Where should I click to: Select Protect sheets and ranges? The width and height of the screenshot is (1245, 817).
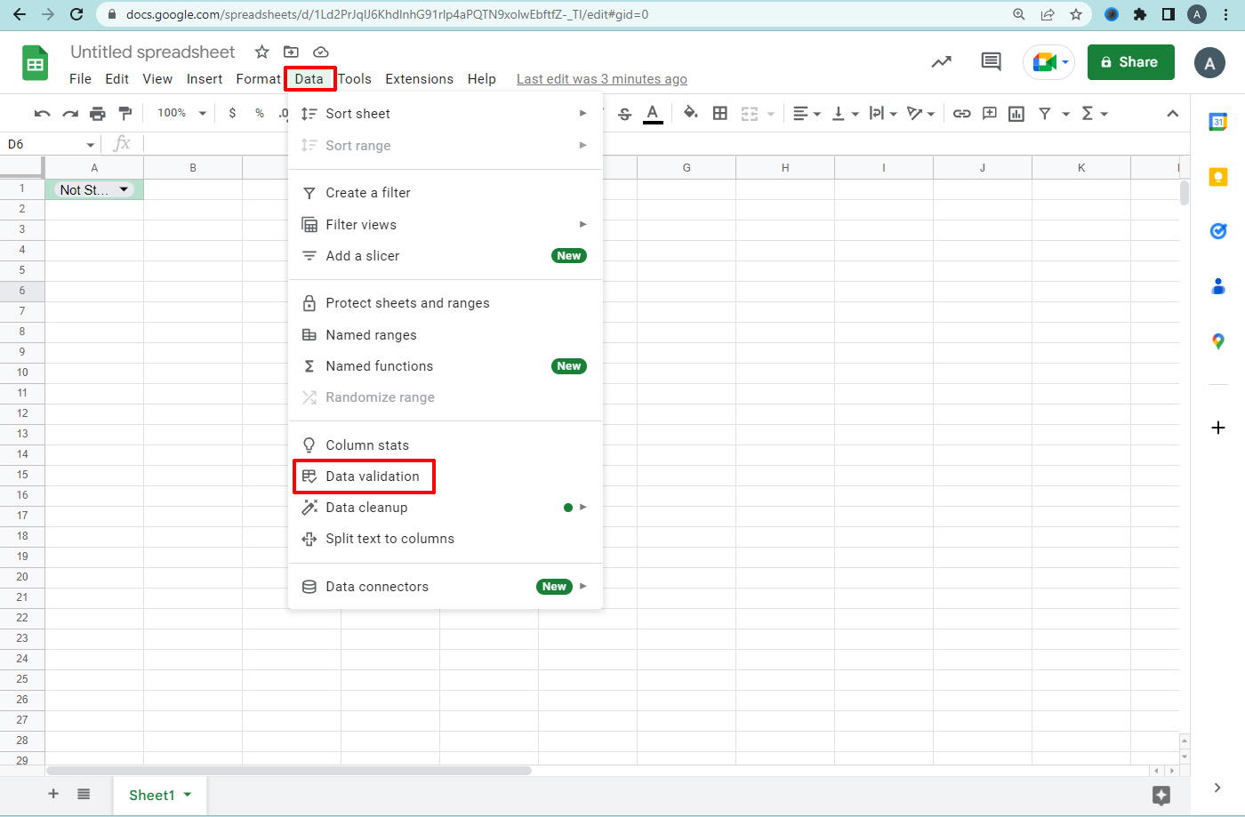(446, 303)
